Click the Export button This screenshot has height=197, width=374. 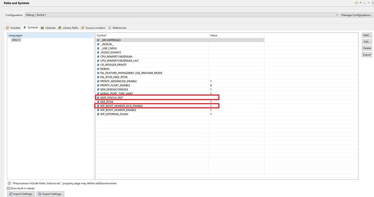pos(367,55)
